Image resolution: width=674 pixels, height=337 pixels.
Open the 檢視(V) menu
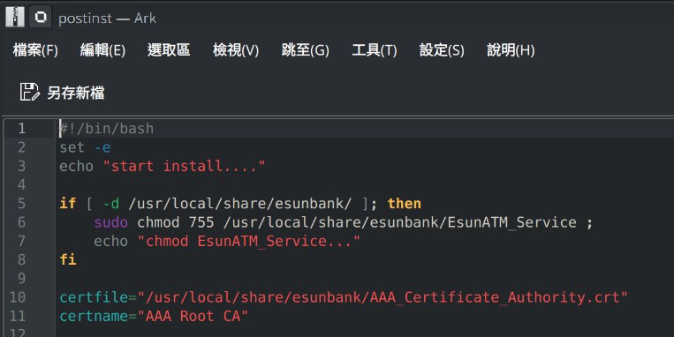click(236, 50)
